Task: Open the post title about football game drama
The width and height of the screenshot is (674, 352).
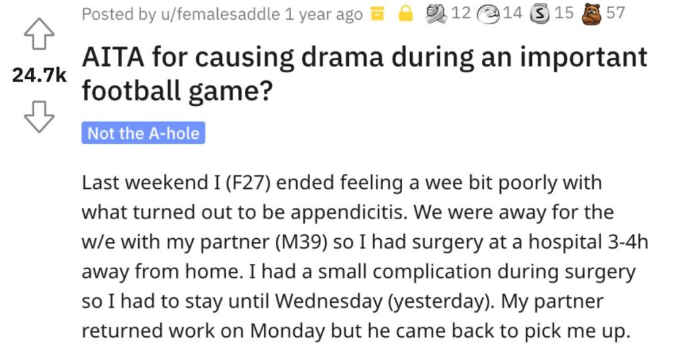Action: coord(365,74)
